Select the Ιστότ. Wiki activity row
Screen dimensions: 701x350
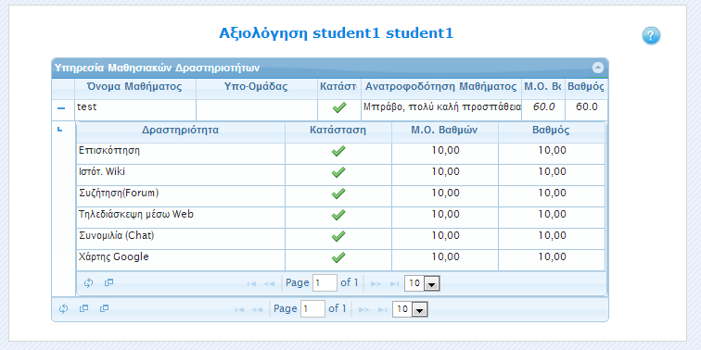point(340,175)
